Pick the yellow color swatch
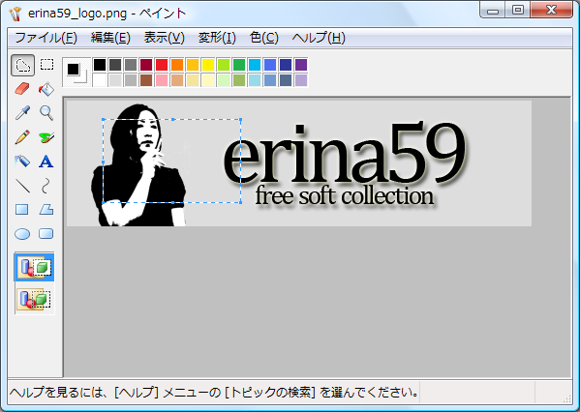The image size is (580, 412). click(208, 65)
